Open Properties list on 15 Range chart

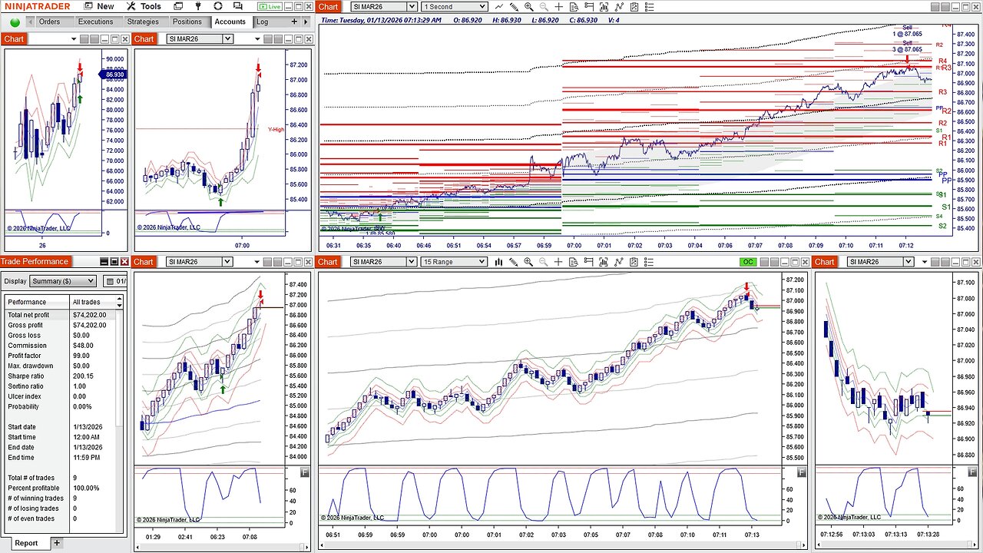pyautogui.click(x=648, y=262)
